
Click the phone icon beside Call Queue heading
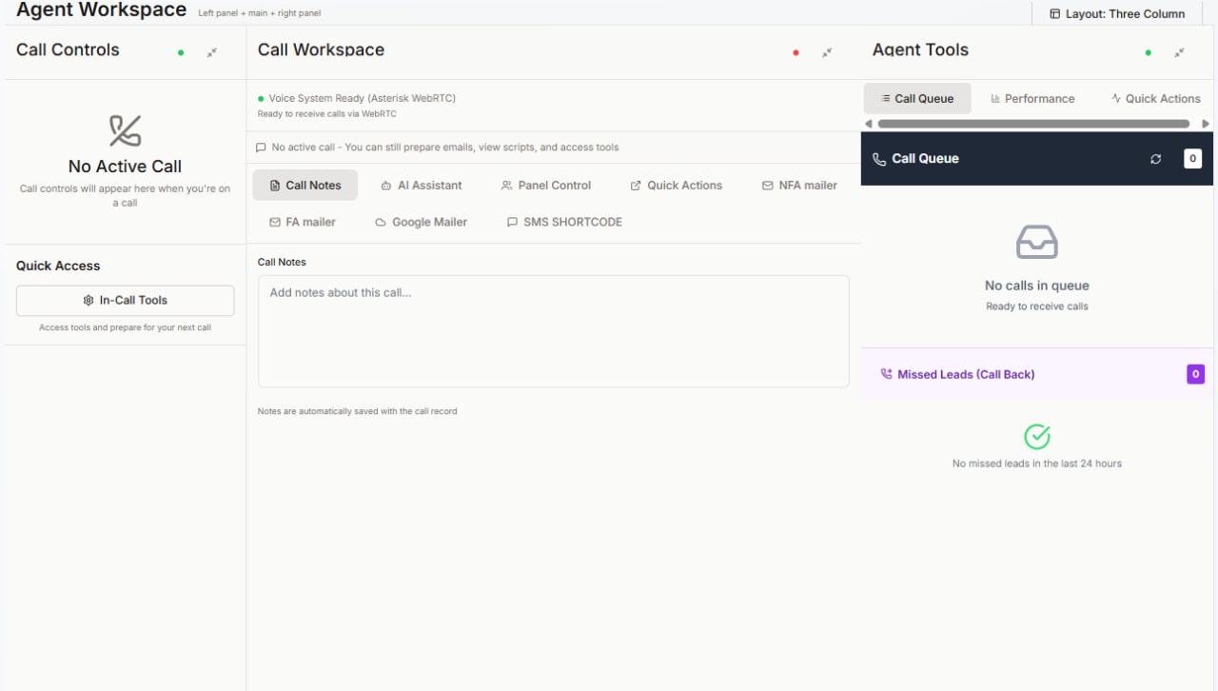(879, 159)
